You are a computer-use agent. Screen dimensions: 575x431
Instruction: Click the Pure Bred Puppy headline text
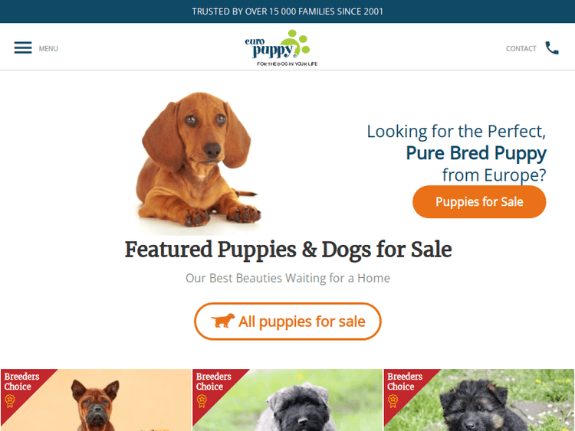[476, 153]
